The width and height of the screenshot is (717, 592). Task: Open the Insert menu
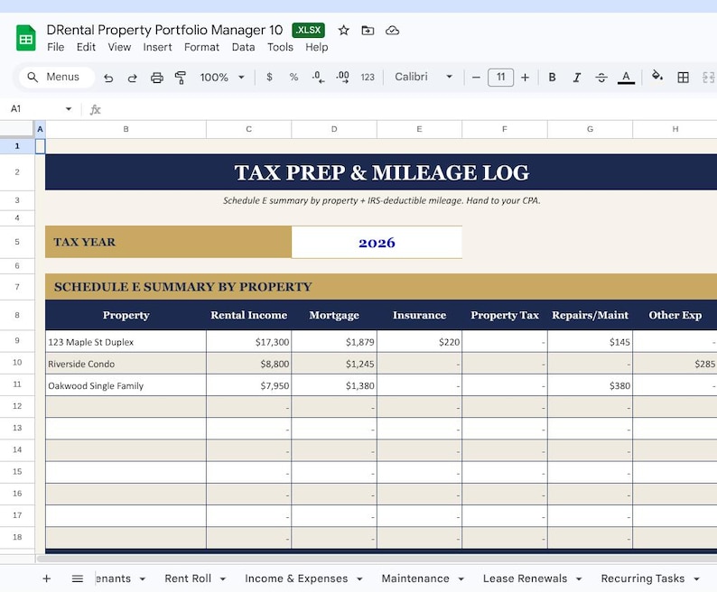157,47
